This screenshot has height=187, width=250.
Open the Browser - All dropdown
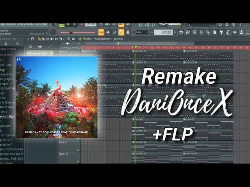[9, 39]
